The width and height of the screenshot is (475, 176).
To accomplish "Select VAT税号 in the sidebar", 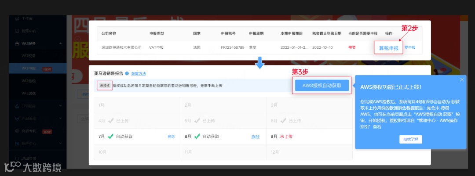I will tap(29, 56).
